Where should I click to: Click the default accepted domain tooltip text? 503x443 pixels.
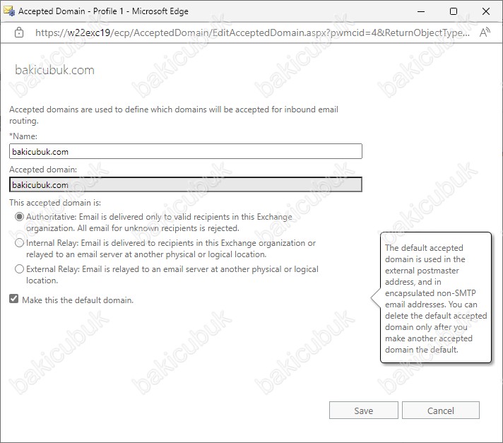tap(436, 299)
